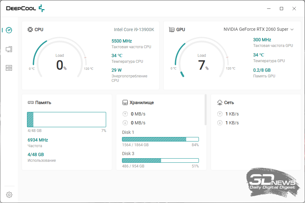Click the memory module icon
This screenshot has width=305, height=203.
(30, 103)
